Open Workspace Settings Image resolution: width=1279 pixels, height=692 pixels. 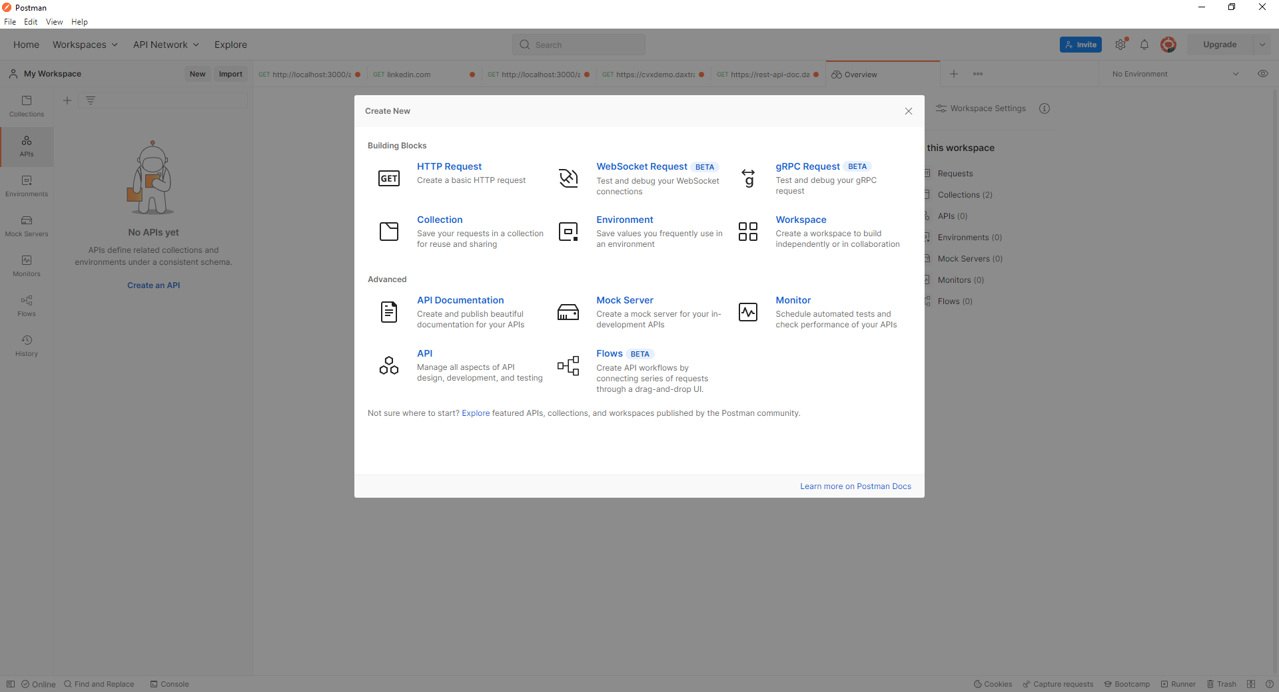(x=981, y=108)
